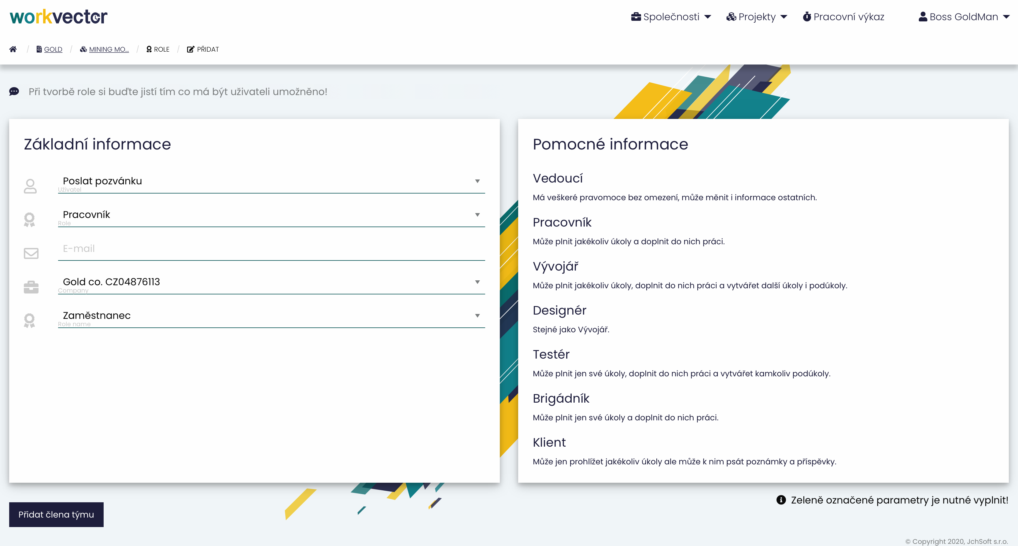Viewport: 1018px width, 546px height.
Task: Expand the Pracovník role dropdown
Action: [271, 215]
